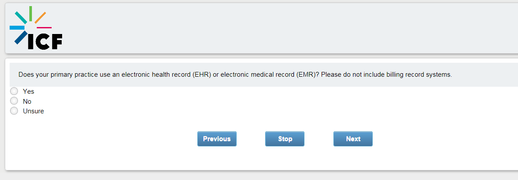Click the teal diagonal bar in the logo

(x=21, y=17)
